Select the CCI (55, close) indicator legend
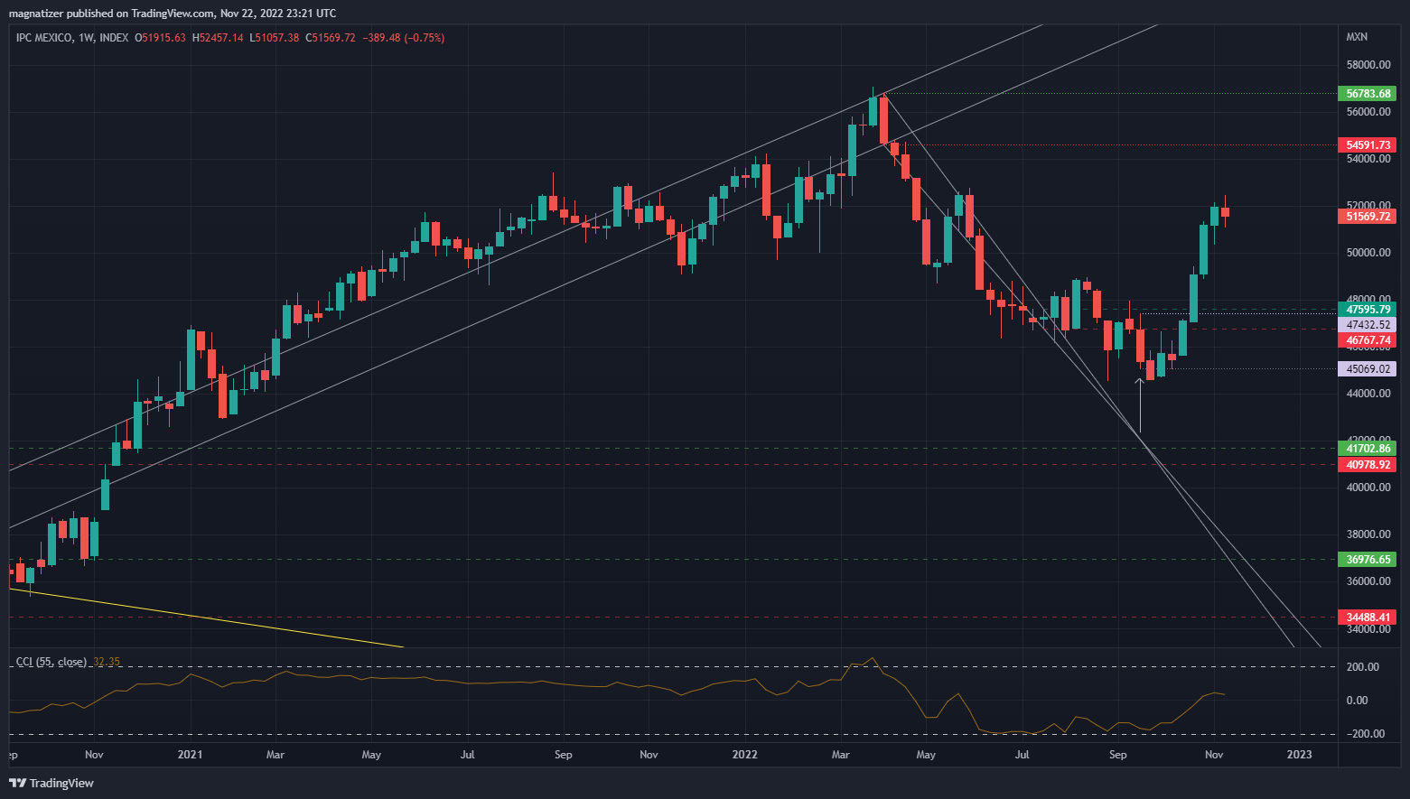Screen dimensions: 1410x799 click(51, 662)
